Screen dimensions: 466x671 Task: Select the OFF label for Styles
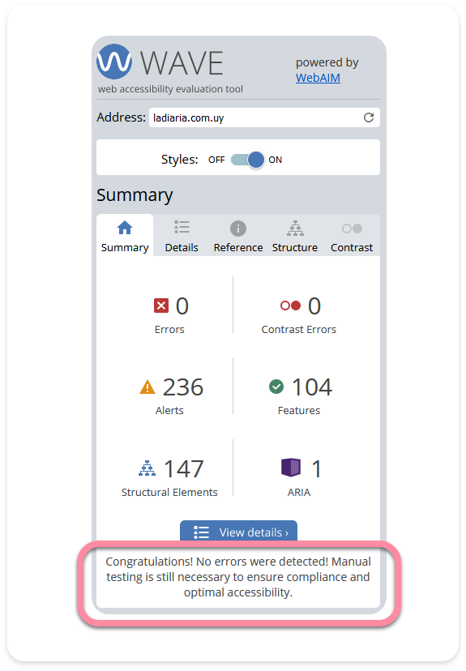(216, 160)
